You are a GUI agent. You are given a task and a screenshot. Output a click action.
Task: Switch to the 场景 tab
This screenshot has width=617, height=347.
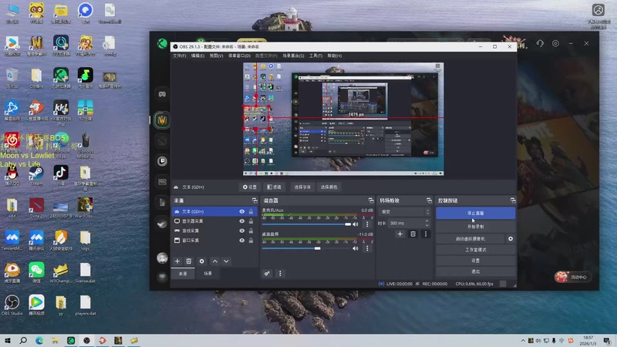(x=207, y=273)
